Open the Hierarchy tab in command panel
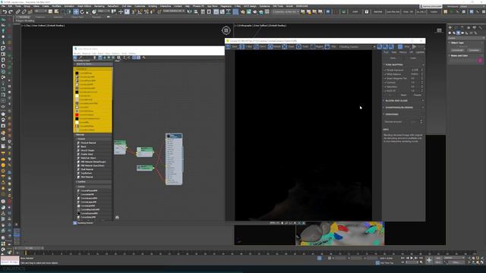 (462, 27)
